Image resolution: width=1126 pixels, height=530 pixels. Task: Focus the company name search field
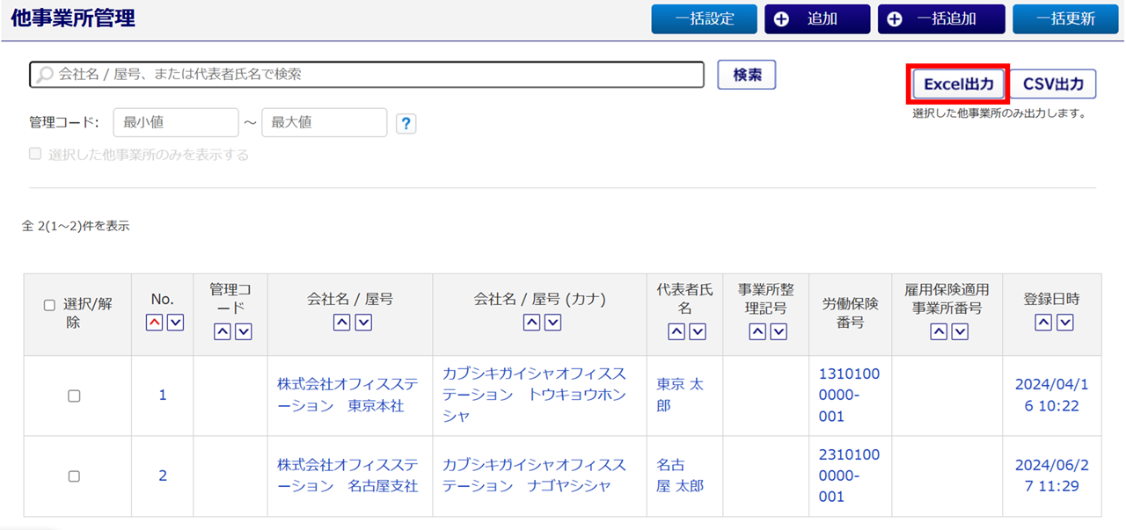(x=369, y=75)
